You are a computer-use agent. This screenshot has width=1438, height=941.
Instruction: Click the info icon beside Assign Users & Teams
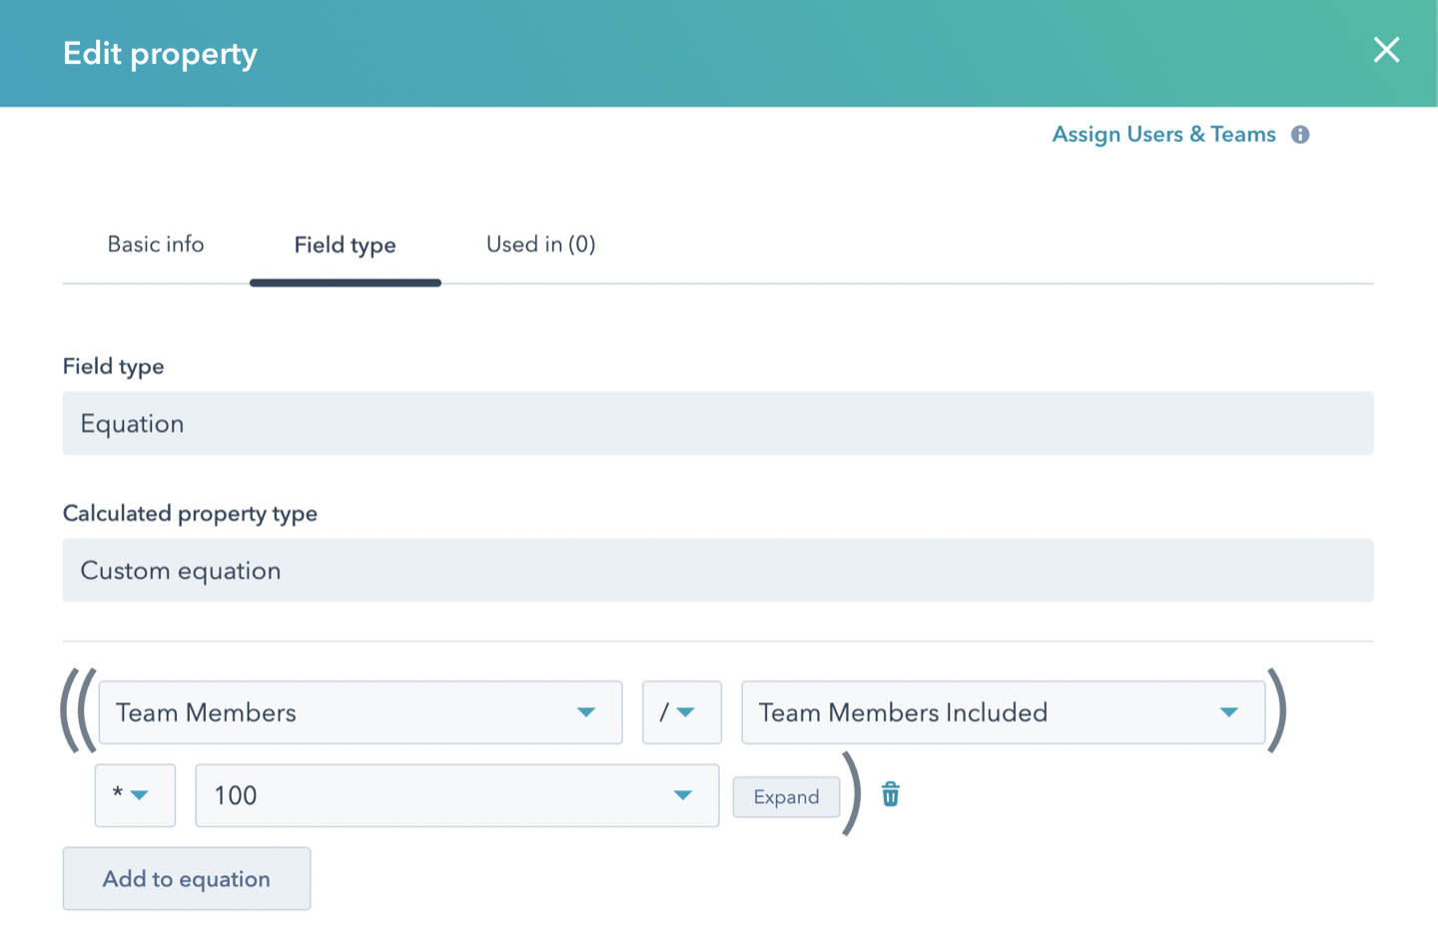click(1300, 135)
